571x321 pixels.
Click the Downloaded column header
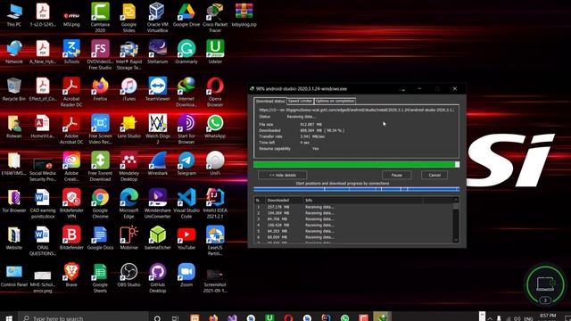pyautogui.click(x=284, y=200)
